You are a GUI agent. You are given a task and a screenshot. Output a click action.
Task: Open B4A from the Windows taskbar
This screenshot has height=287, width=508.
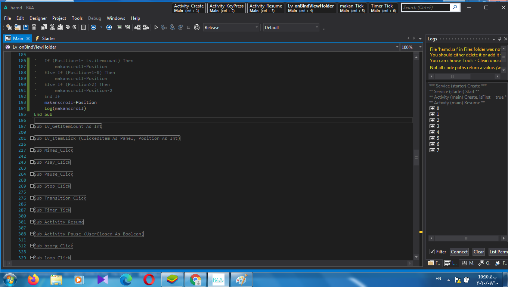pos(217,280)
